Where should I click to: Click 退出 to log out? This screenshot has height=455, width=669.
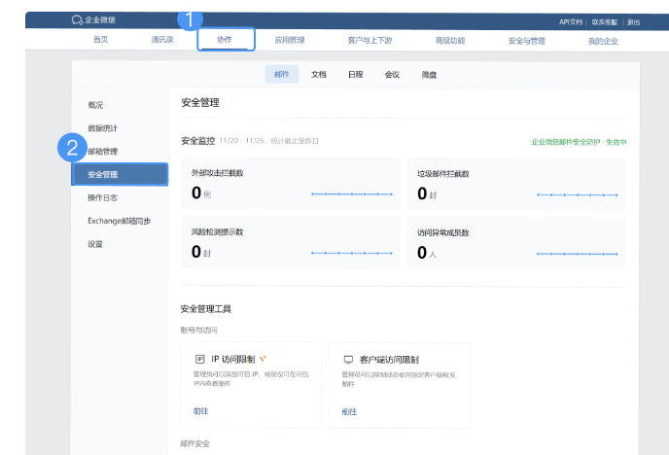click(x=634, y=20)
